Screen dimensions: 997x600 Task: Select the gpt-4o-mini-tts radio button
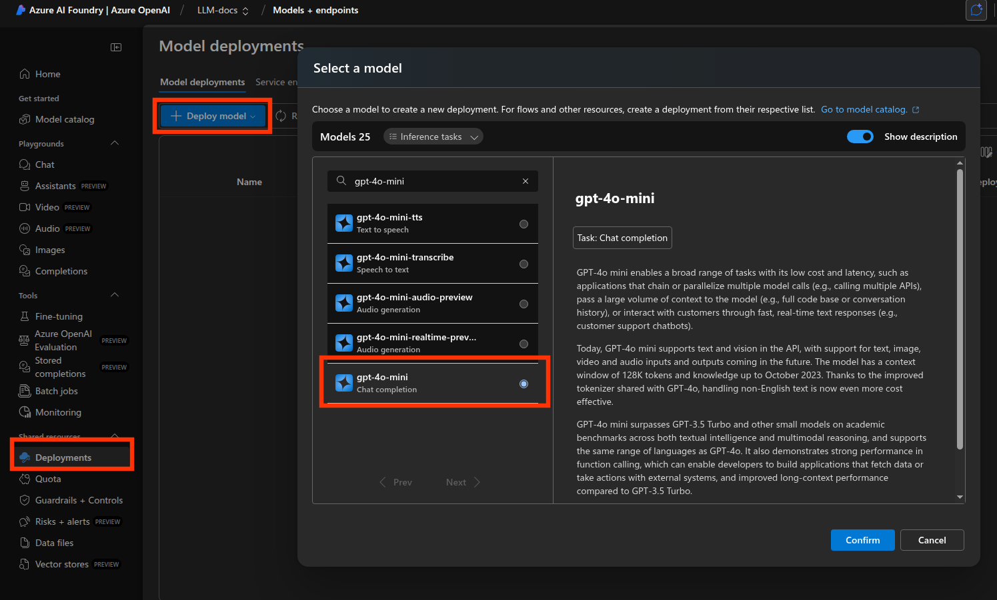pos(524,224)
